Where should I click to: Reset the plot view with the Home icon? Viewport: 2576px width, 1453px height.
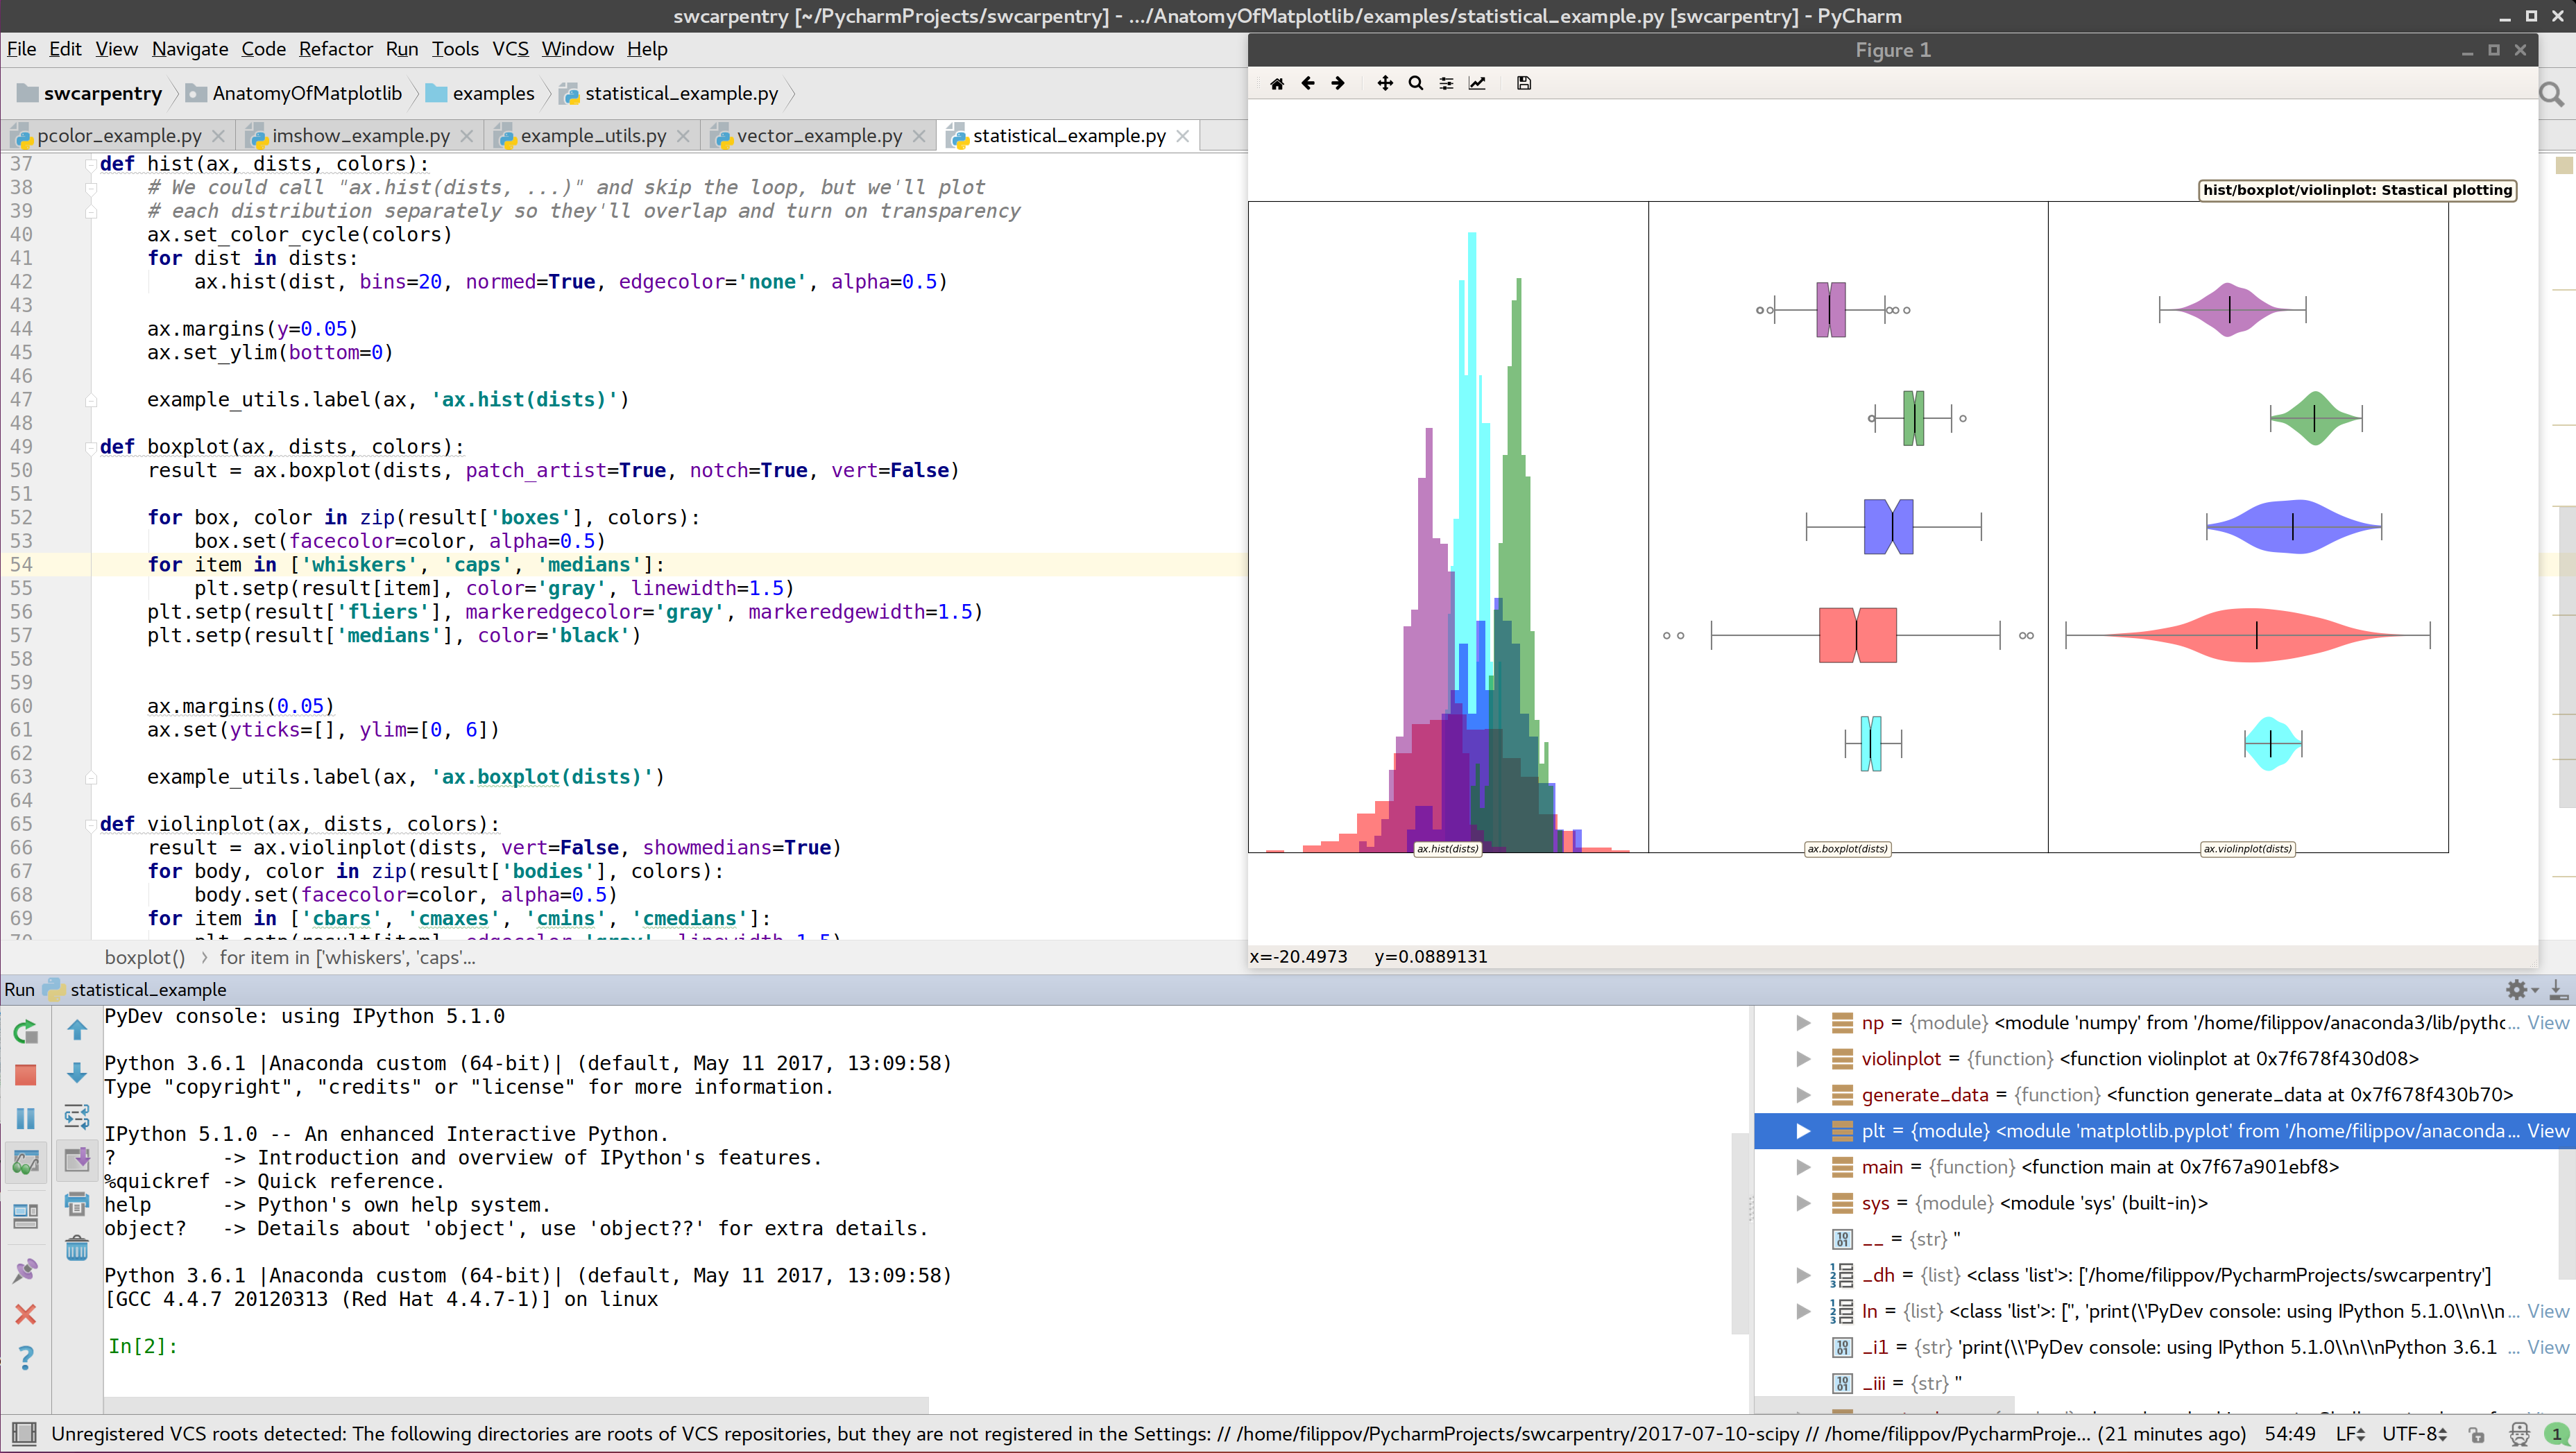(x=1276, y=83)
